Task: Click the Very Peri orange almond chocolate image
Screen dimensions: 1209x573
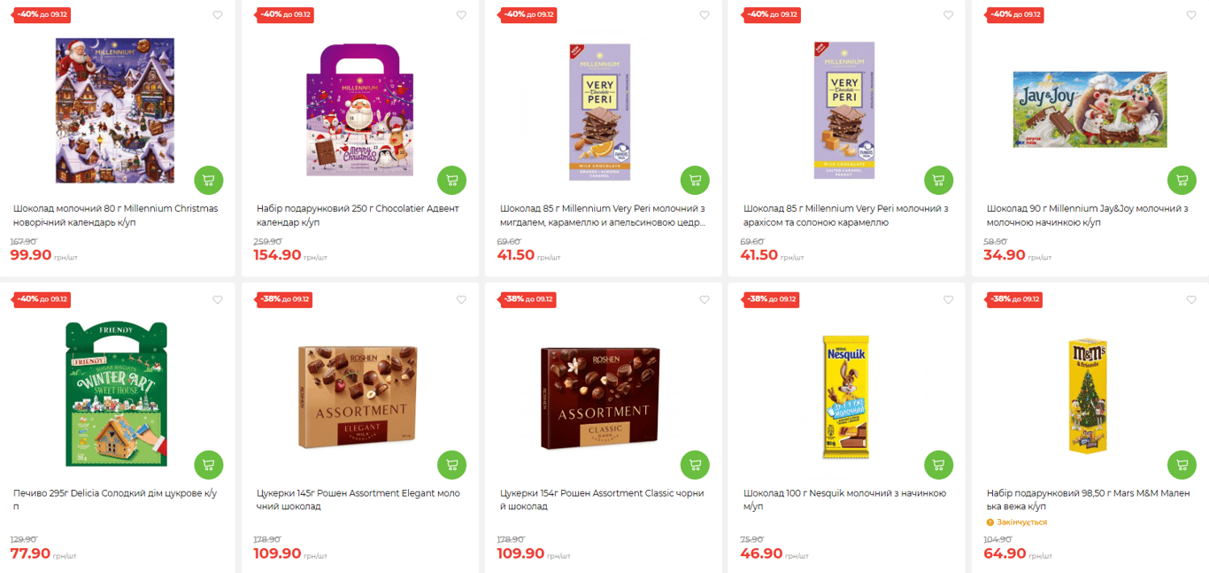Action: coord(600,111)
